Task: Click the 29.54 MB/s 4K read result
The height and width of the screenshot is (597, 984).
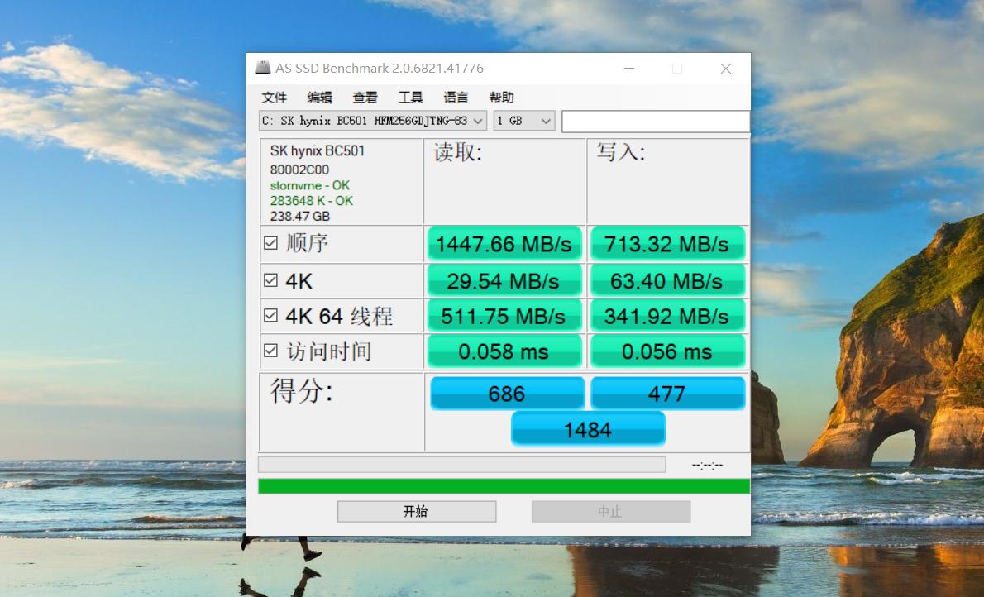Action: click(x=504, y=280)
